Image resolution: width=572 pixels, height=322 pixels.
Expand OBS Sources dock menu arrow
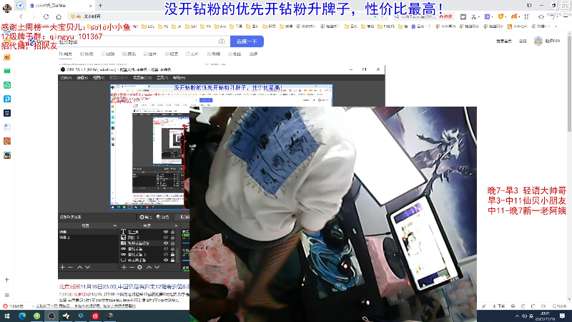tap(176, 225)
